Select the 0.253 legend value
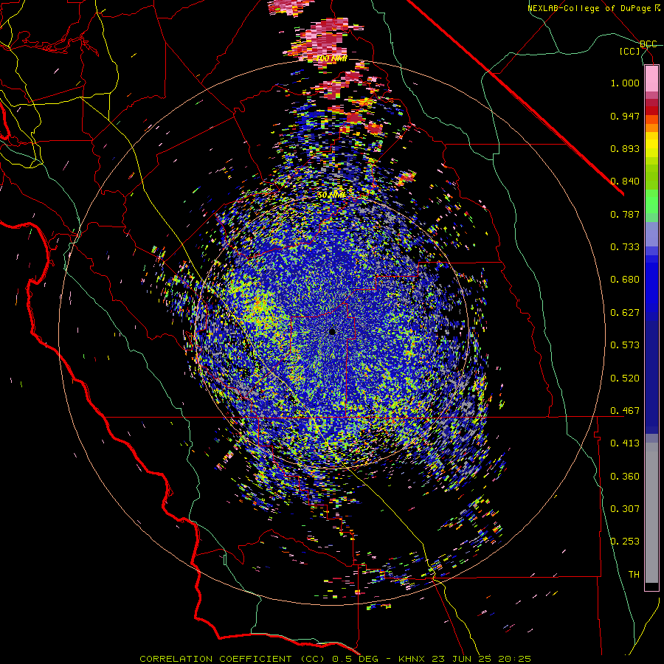 tap(625, 542)
